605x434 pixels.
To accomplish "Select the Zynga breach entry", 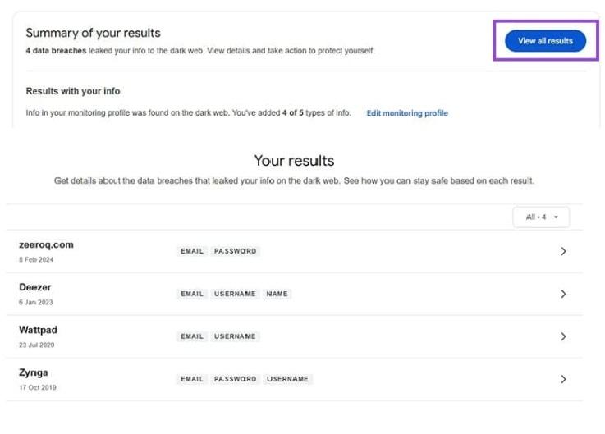I will point(295,379).
